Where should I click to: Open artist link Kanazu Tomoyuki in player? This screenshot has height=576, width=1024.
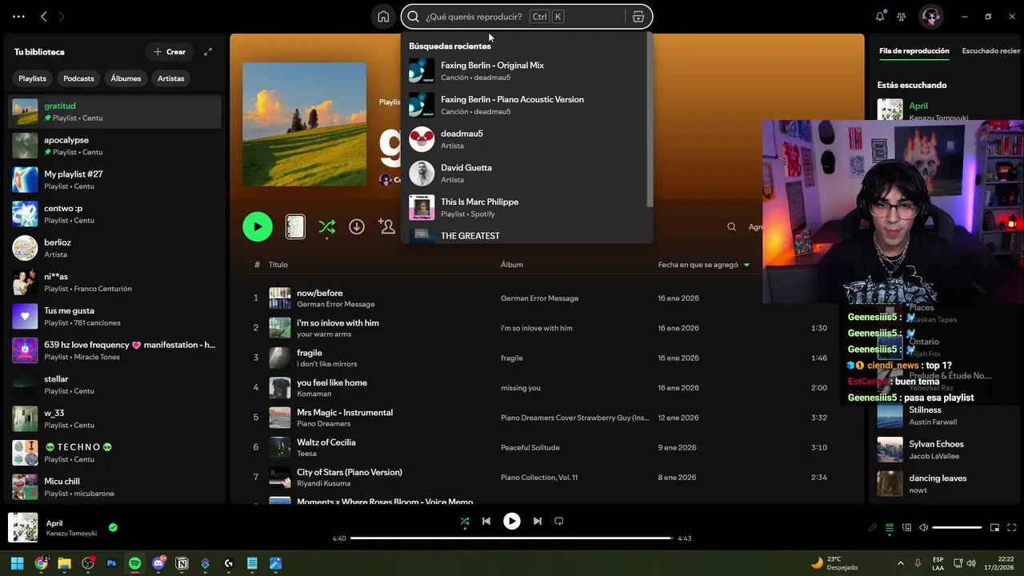(x=71, y=534)
